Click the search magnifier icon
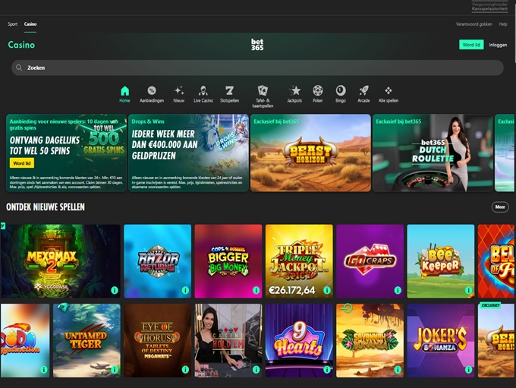This screenshot has width=516, height=388. point(19,68)
